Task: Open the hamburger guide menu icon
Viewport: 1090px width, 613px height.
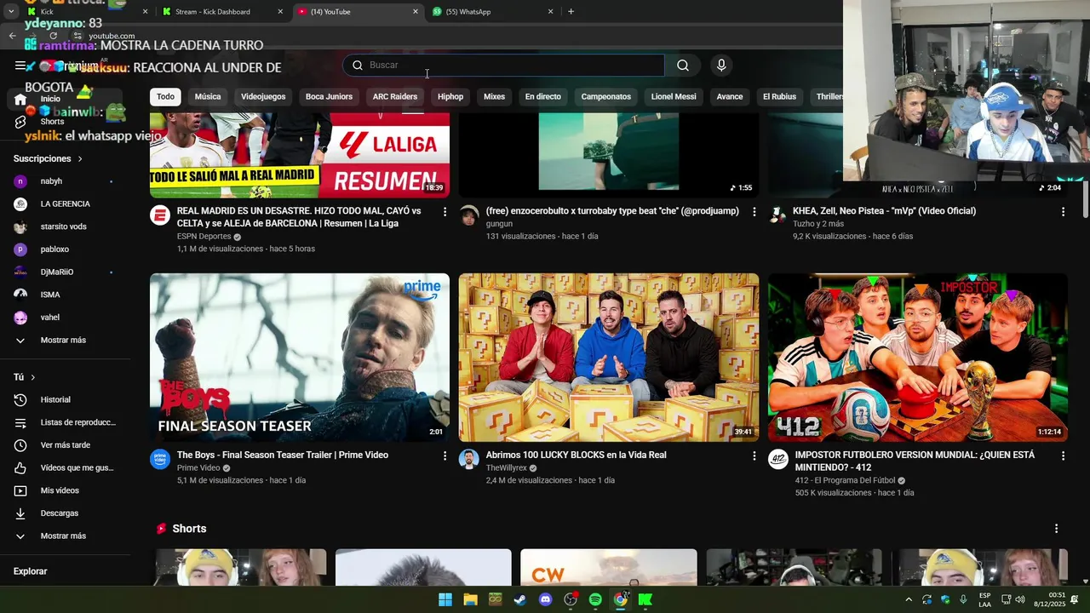Action: coord(20,66)
